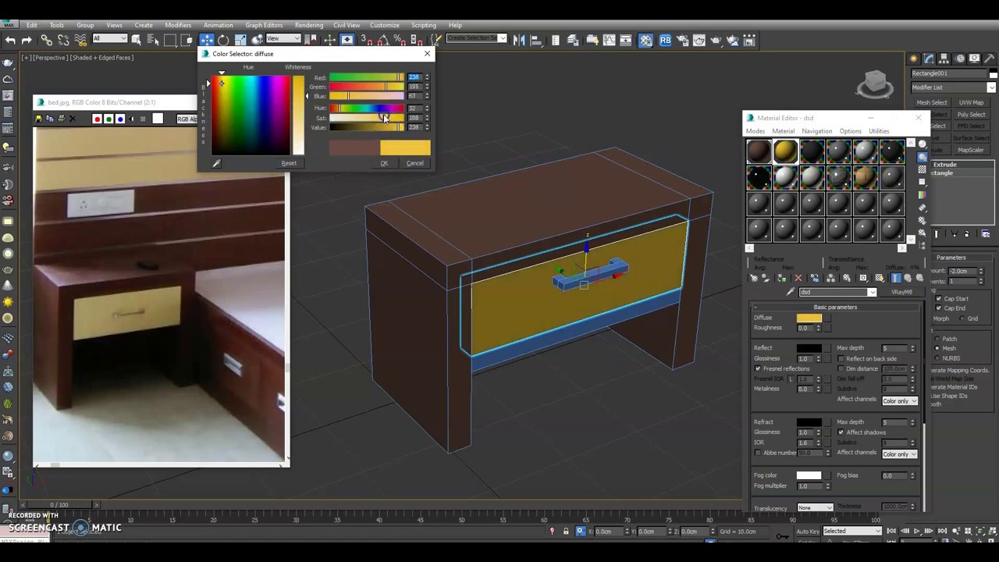Pick material from object eyedropper
999x562 pixels.
791,292
